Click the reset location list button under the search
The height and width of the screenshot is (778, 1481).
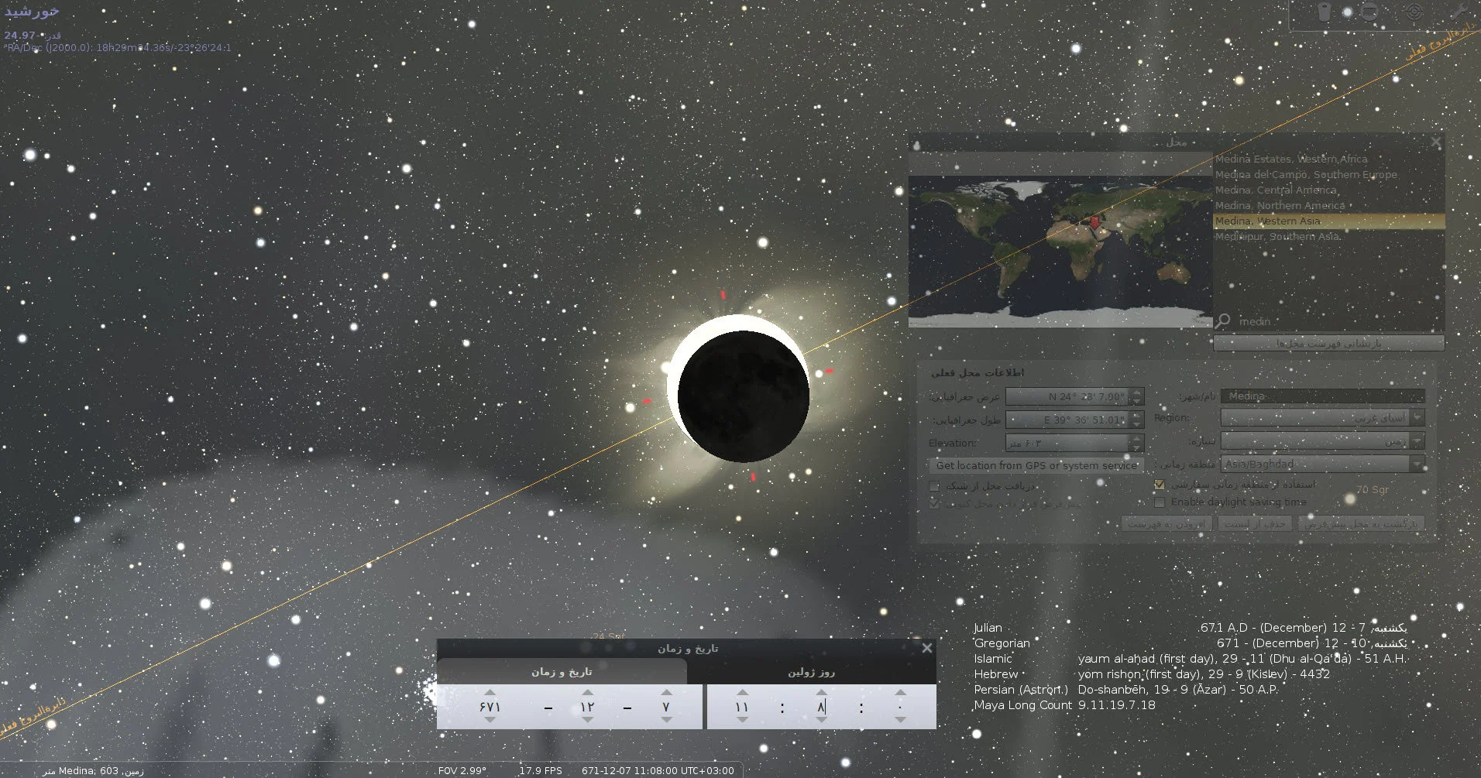(x=1328, y=343)
